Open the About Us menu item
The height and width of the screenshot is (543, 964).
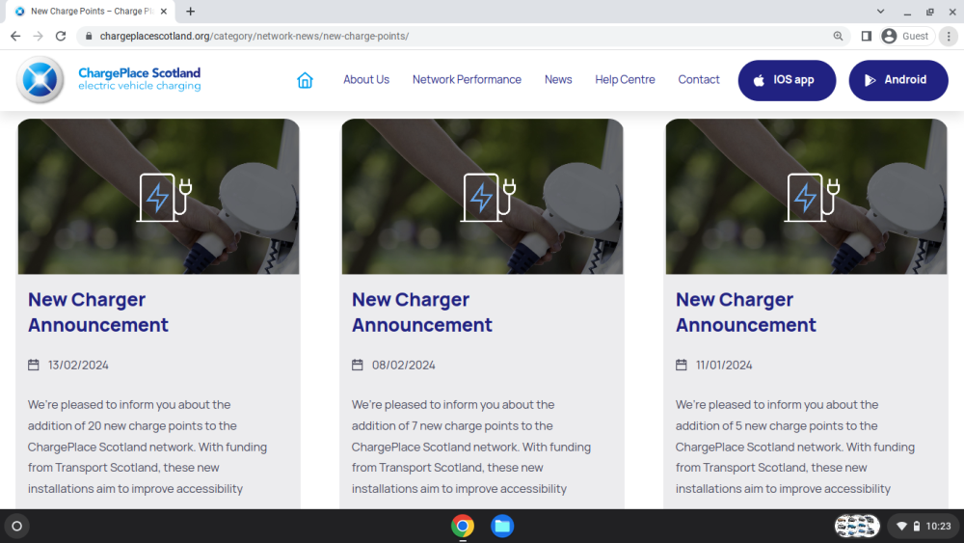click(365, 80)
